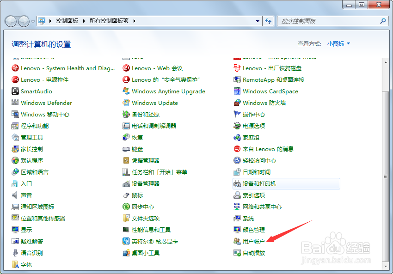Click the 同步中心 green icon

[x=126, y=207]
